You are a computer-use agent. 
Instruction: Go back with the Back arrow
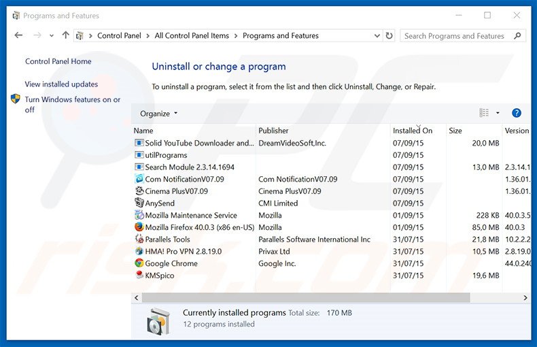click(18, 35)
